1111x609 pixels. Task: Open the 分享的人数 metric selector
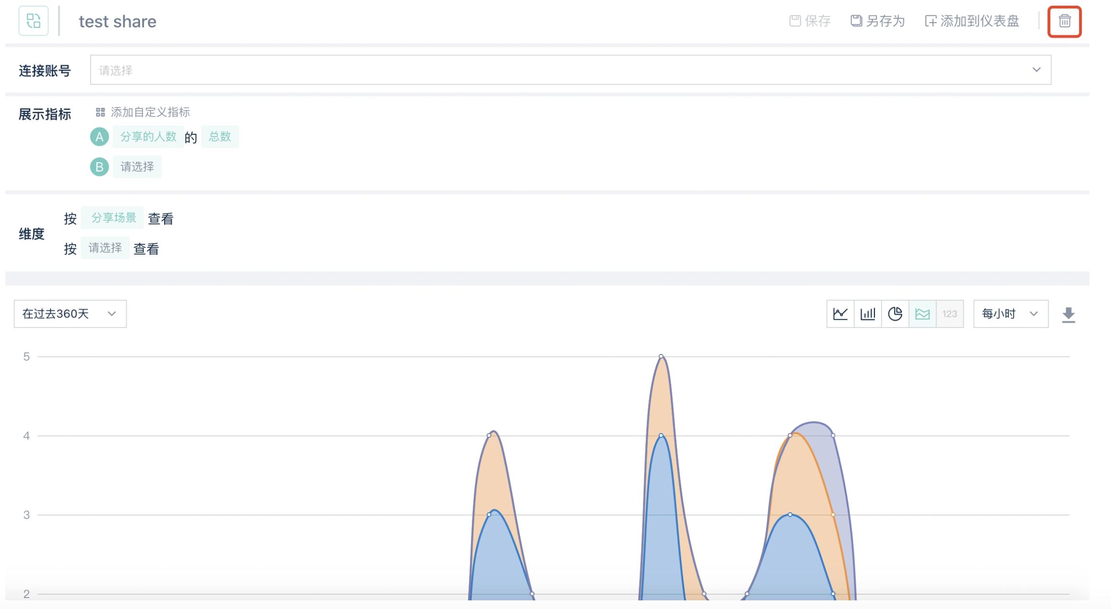point(148,137)
